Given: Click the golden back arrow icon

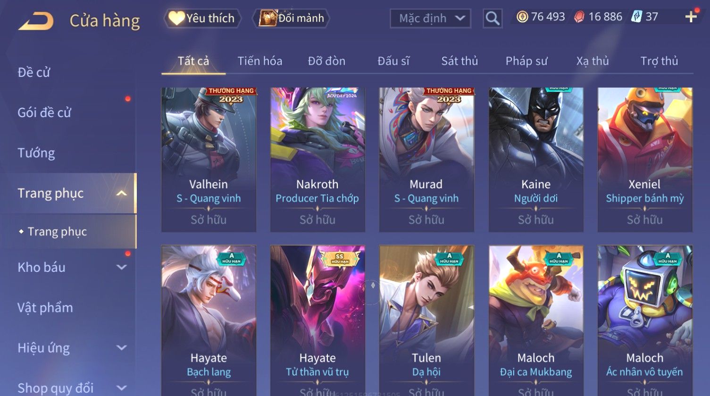Looking at the screenshot, I should click(x=36, y=21).
